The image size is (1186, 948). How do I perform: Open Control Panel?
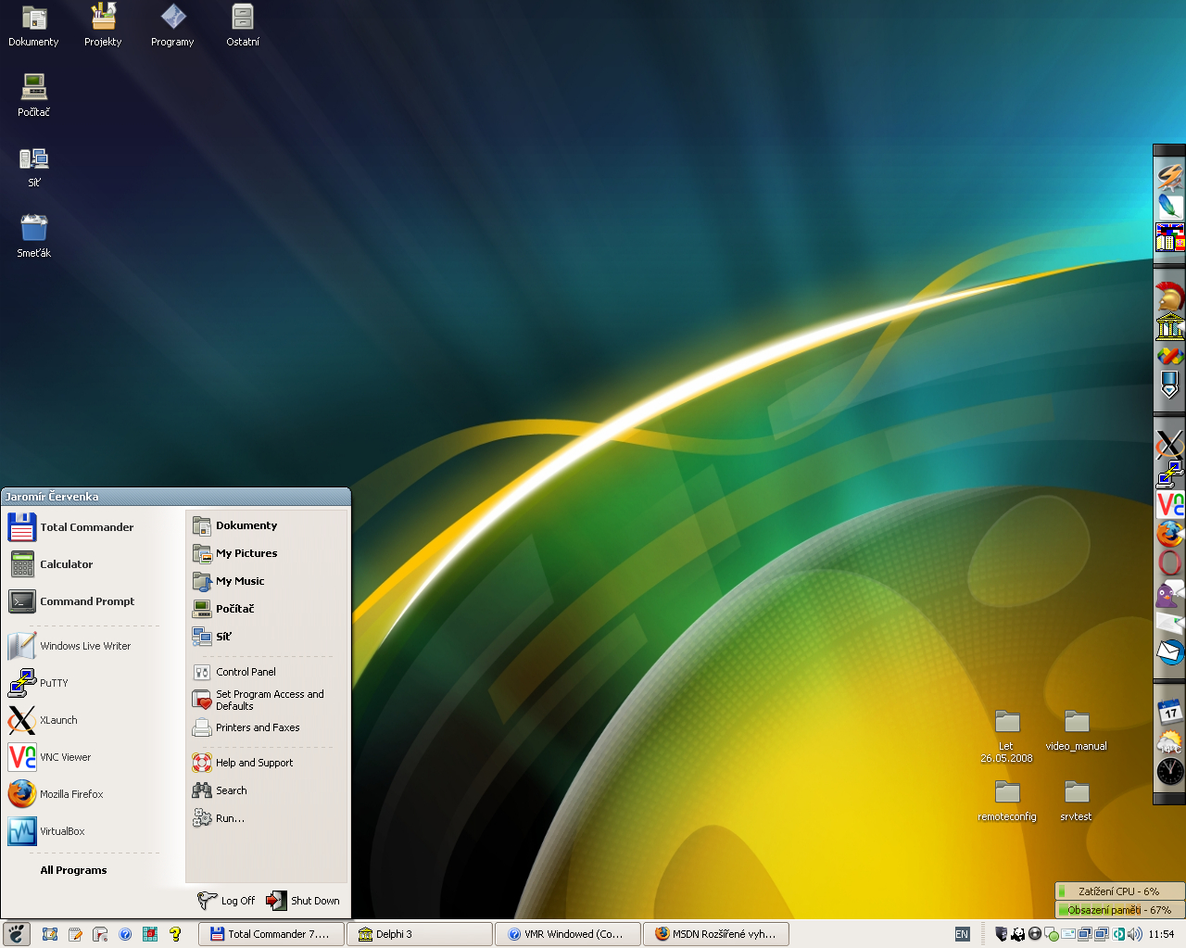(x=266, y=672)
